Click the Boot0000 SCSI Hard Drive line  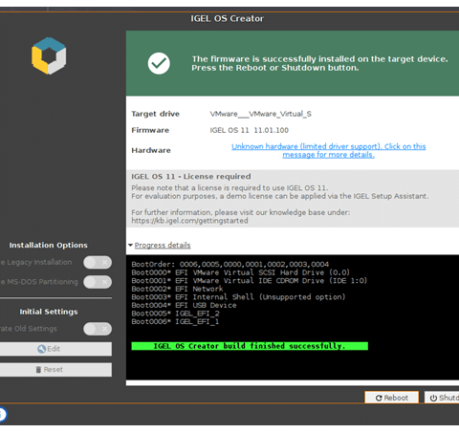(241, 272)
